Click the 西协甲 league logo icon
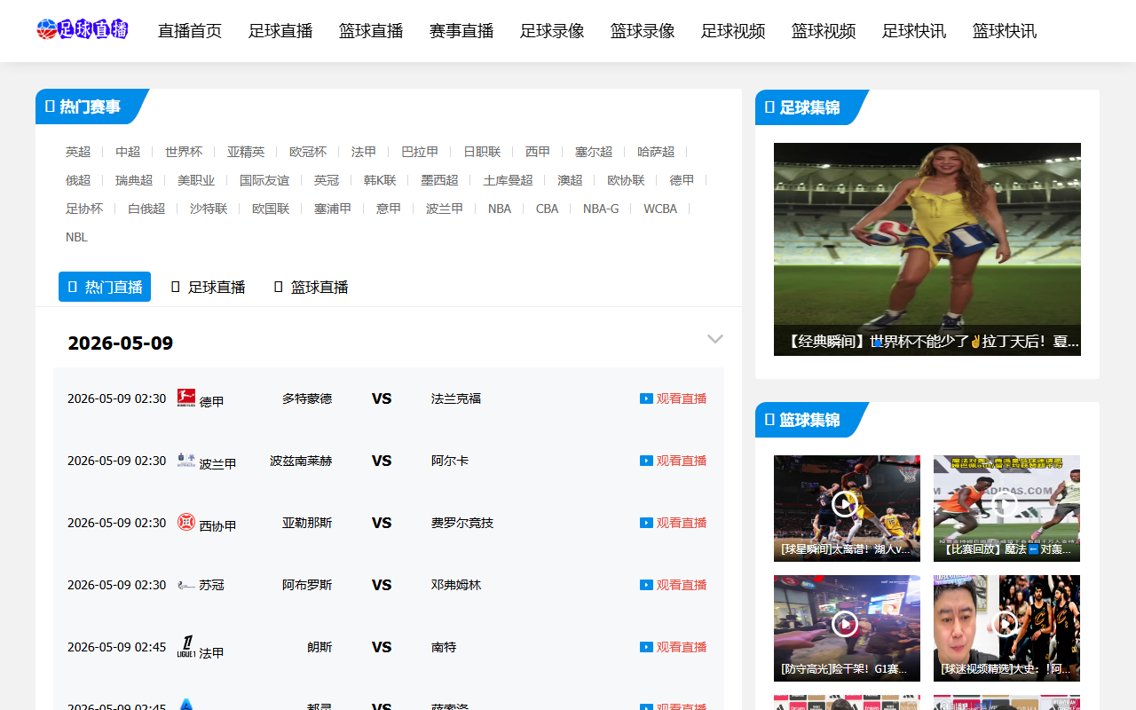The width and height of the screenshot is (1136, 710). point(186,522)
